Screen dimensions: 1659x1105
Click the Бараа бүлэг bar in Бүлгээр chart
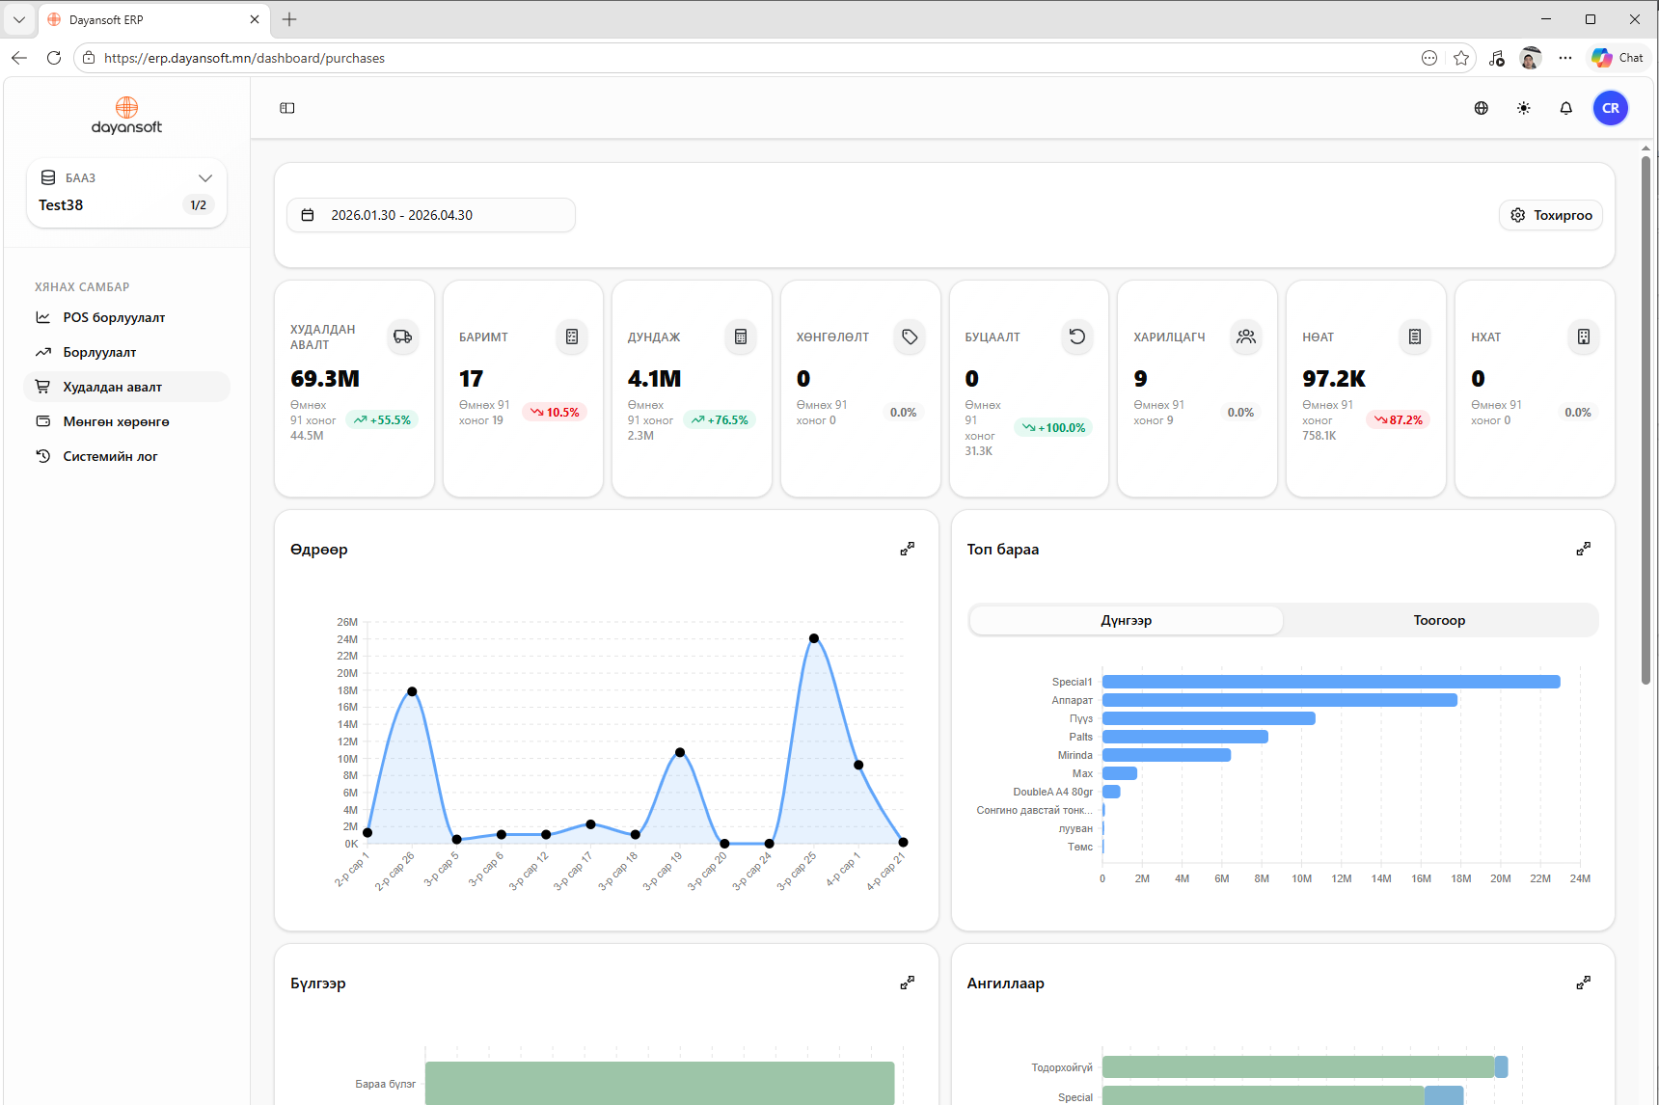point(660,1083)
